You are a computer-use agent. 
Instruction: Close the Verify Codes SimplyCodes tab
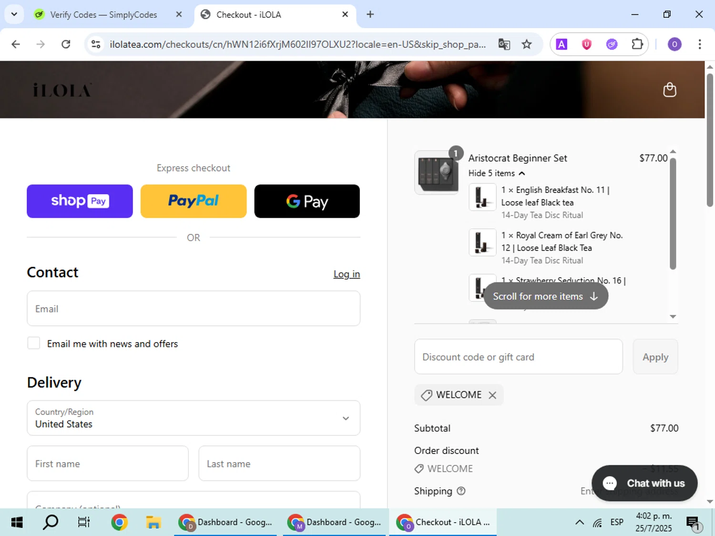point(179,14)
